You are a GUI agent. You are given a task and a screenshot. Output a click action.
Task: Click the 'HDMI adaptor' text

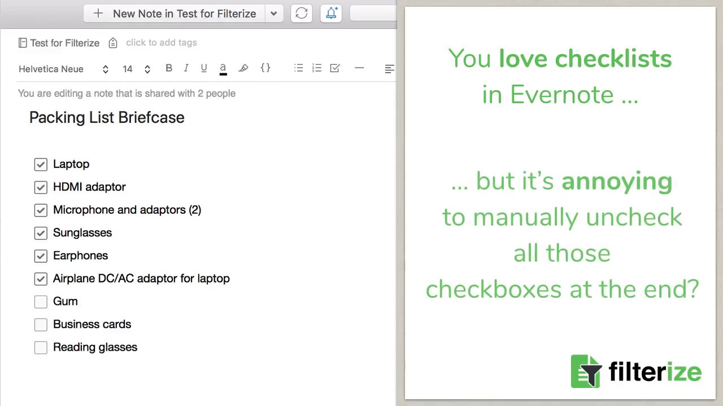tap(89, 187)
